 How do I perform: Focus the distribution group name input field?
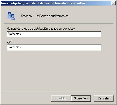pos(54,34)
